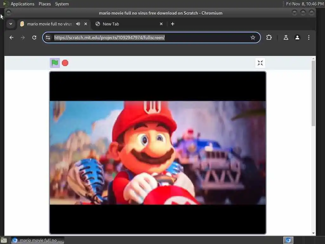Select the mario movie taskbar window button

coord(37,240)
